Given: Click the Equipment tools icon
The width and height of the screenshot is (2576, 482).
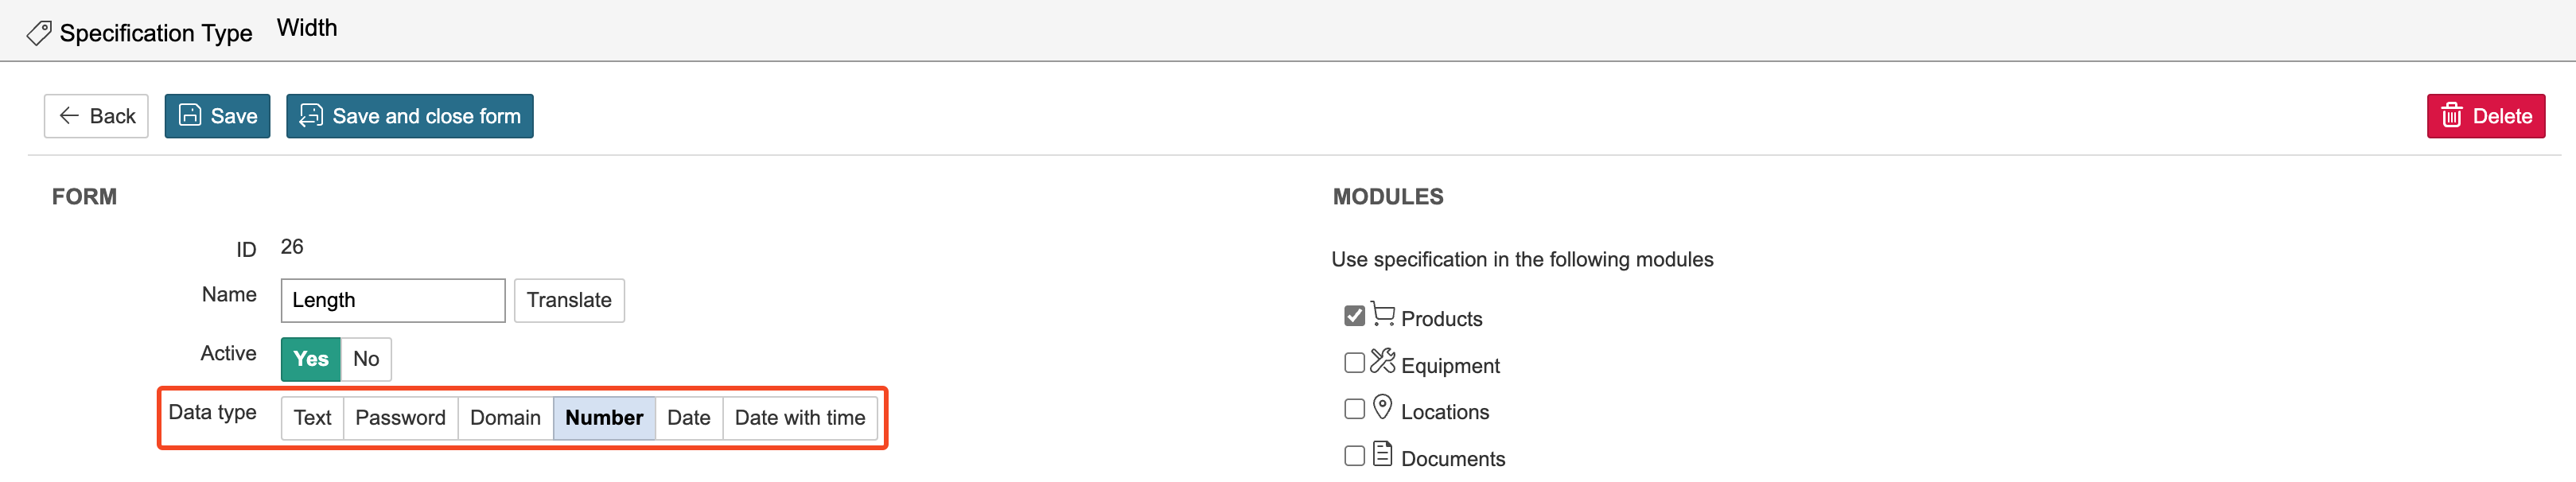Looking at the screenshot, I should click(1383, 361).
